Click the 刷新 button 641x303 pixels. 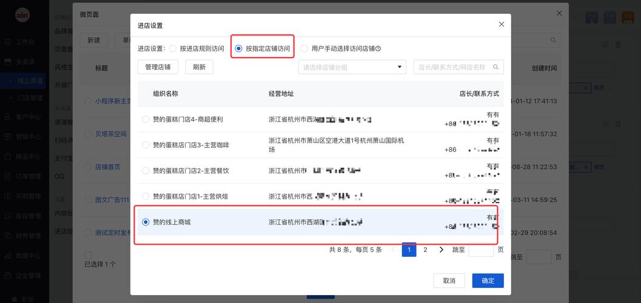199,67
